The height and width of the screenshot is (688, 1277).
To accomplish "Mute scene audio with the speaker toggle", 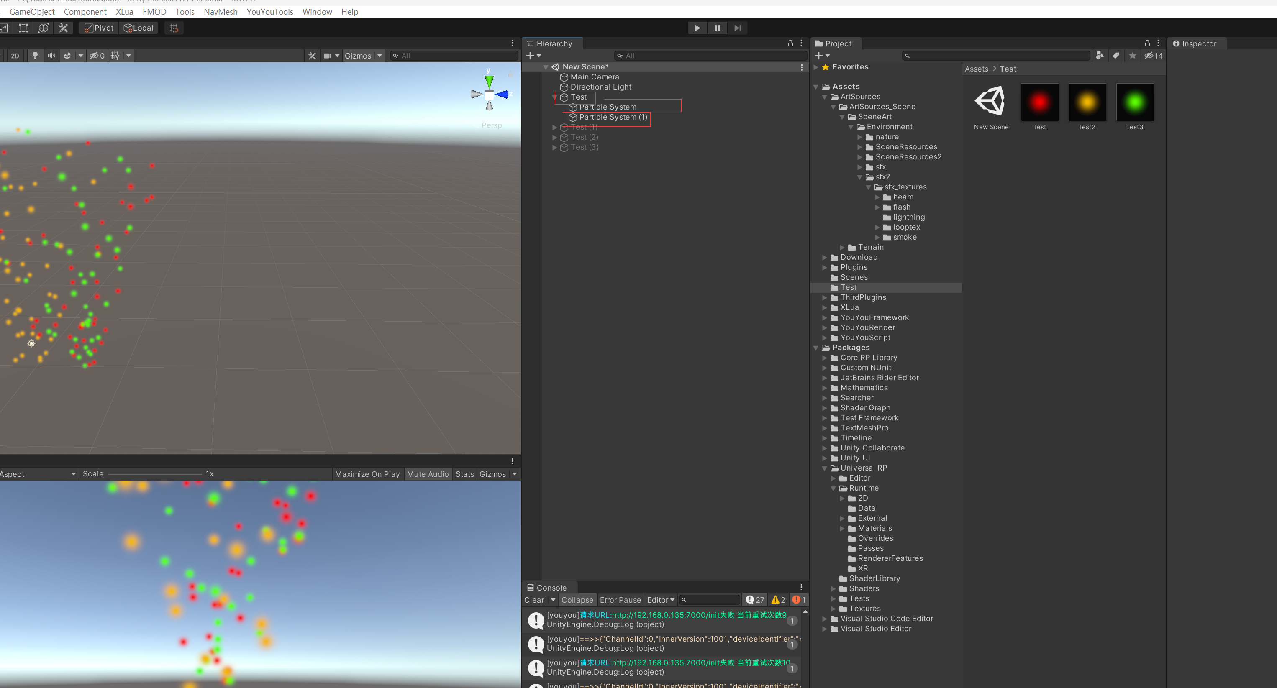I will [x=51, y=56].
